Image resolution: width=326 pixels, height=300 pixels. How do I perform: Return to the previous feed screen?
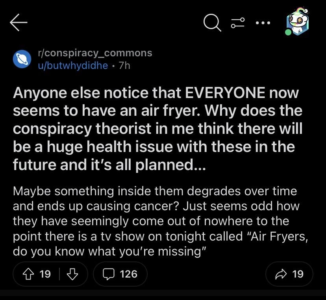pos(18,22)
